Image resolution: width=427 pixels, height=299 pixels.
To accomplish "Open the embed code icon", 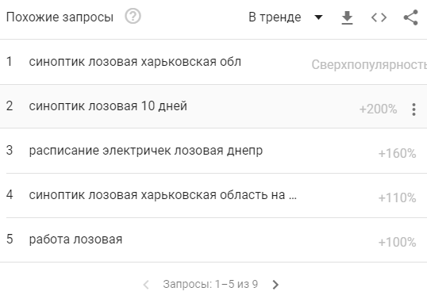I will coord(379,17).
